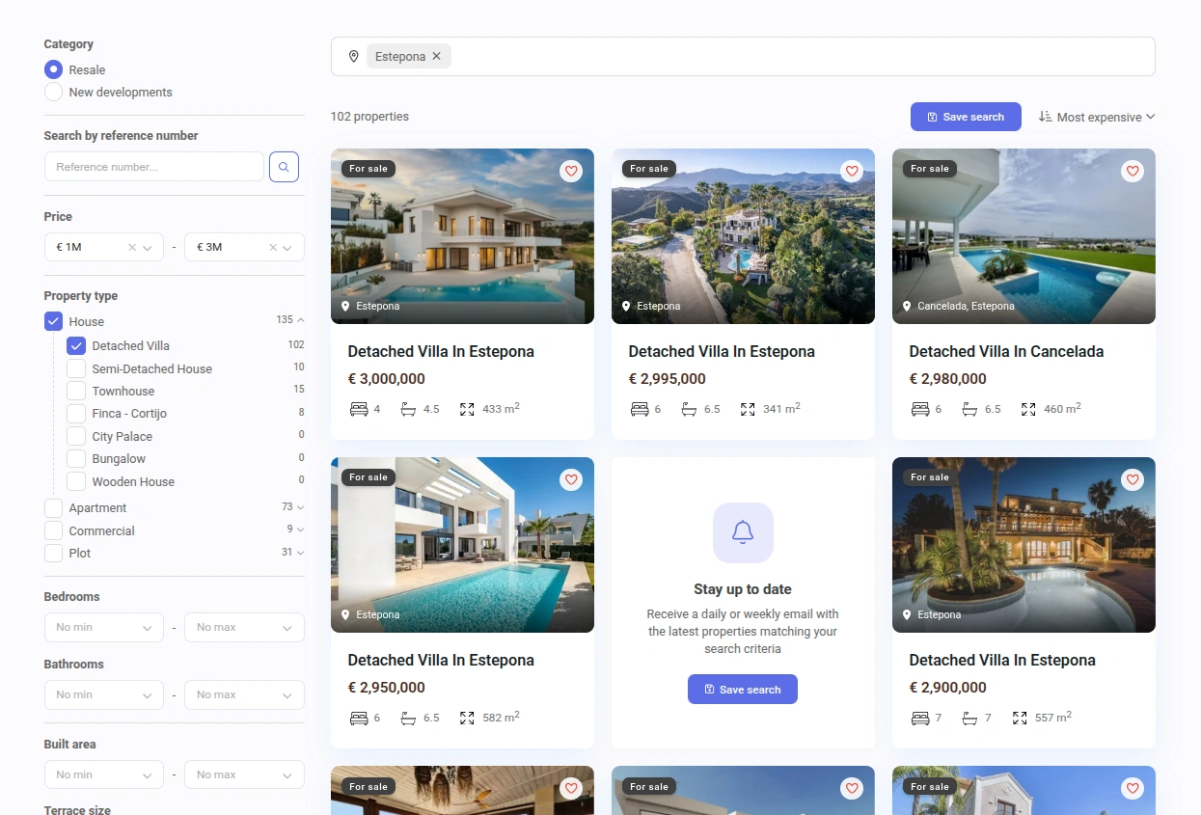Open the Built area No min dropdown
This screenshot has width=1201, height=815.
(x=104, y=774)
